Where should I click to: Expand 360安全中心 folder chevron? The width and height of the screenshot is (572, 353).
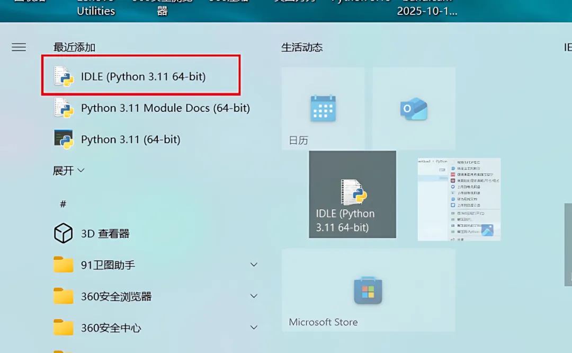[x=254, y=327]
